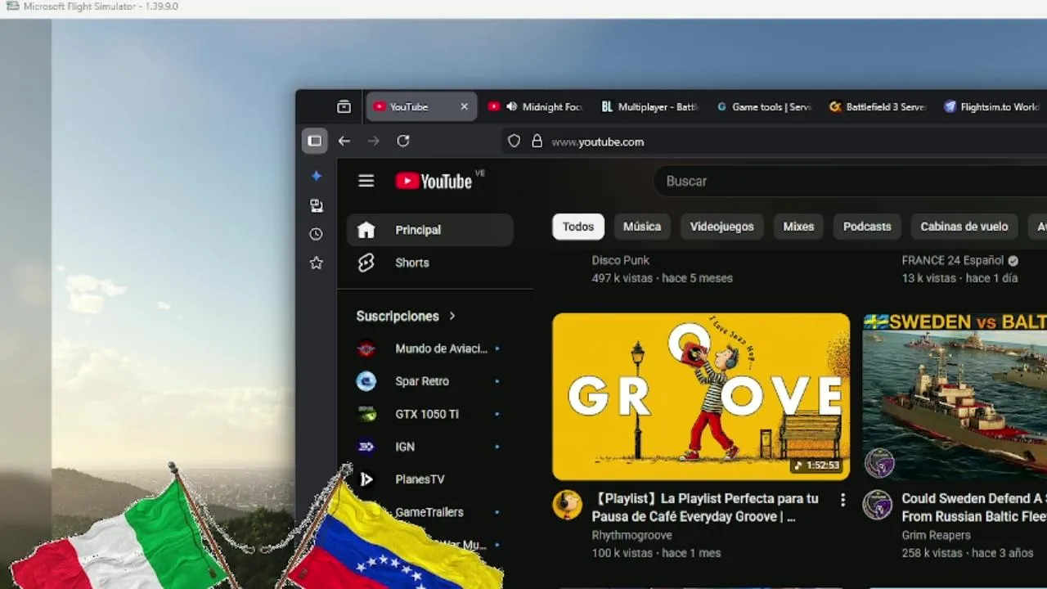Image resolution: width=1047 pixels, height=589 pixels.
Task: Open Grim Reapers channel avatar beside video title
Action: [878, 505]
